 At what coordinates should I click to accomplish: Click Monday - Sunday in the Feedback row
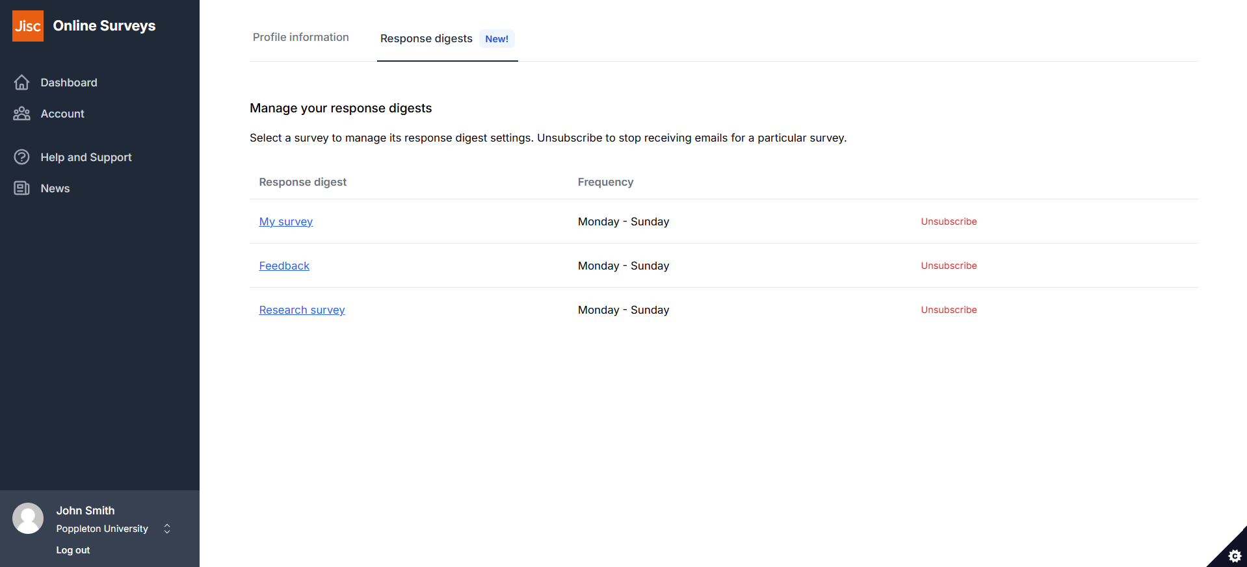click(623, 266)
